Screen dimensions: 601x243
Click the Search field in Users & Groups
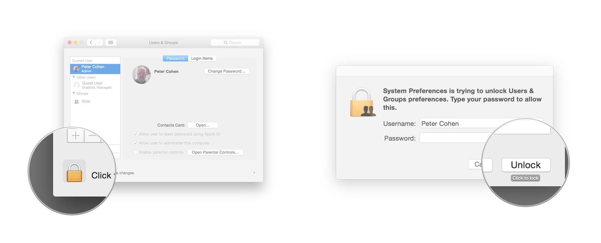click(x=235, y=43)
